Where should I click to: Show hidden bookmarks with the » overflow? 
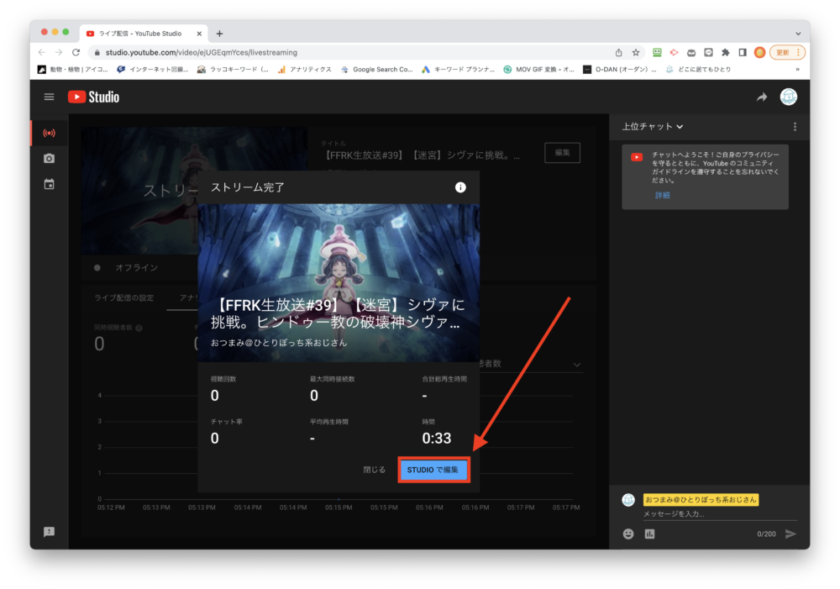tap(798, 69)
